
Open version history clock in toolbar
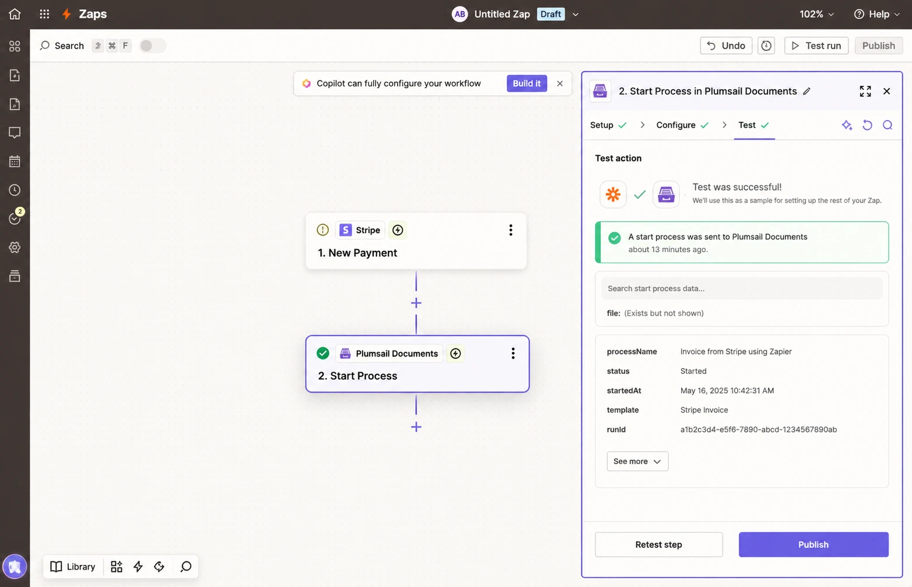[x=766, y=46]
